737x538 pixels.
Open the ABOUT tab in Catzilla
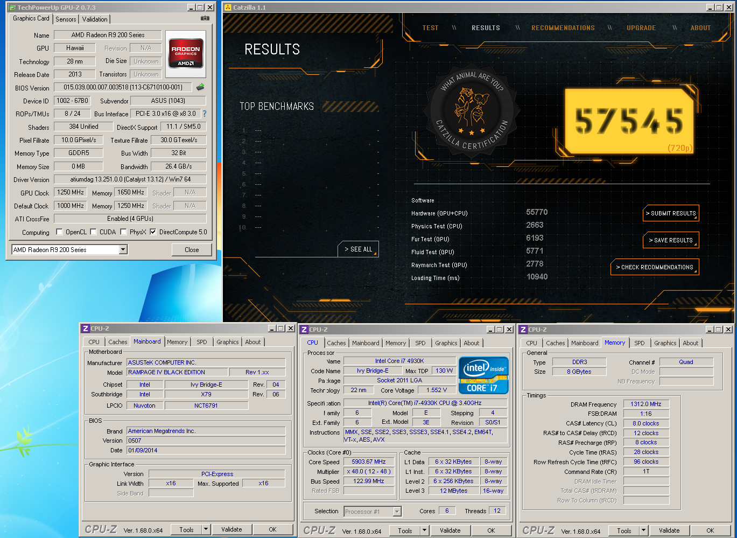coord(700,28)
